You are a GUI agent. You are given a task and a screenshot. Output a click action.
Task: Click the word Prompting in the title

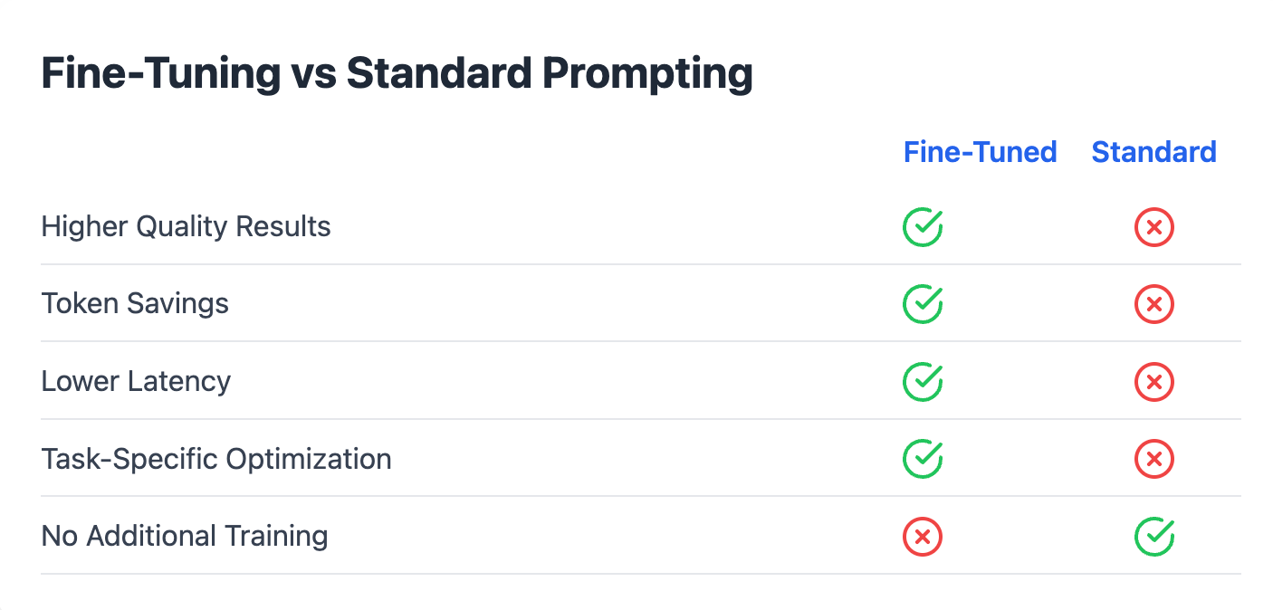[647, 74]
